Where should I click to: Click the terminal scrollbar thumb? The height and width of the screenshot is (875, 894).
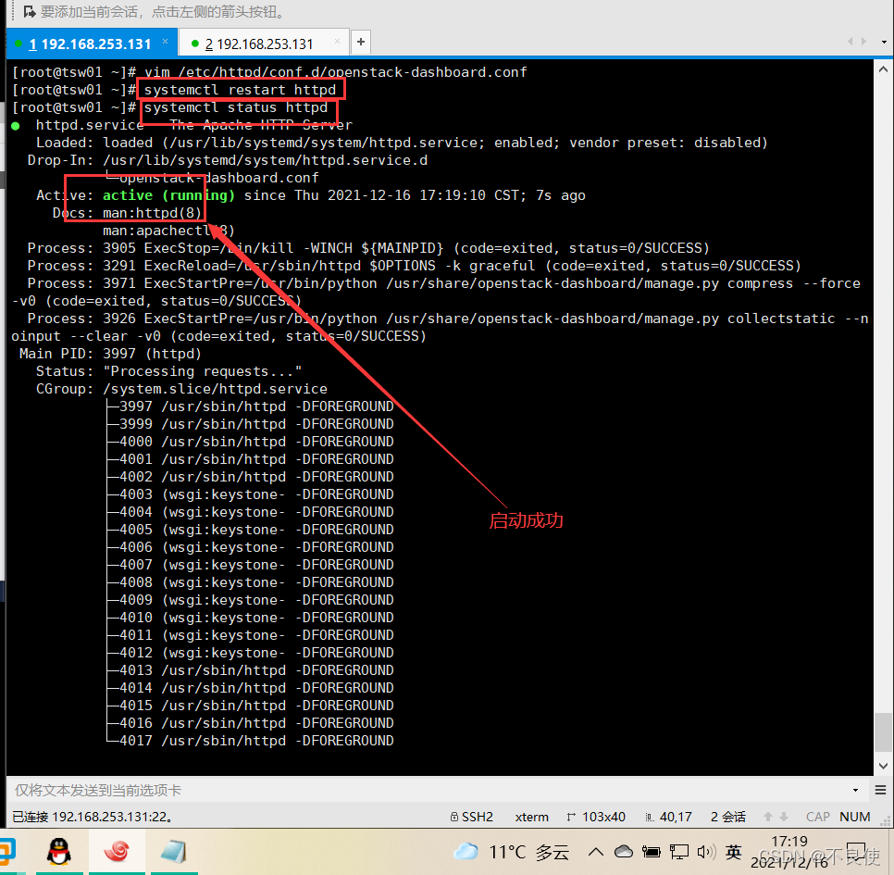883,732
